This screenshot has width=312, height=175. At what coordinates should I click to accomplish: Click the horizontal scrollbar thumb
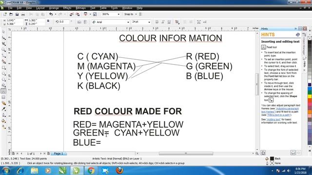186,154
